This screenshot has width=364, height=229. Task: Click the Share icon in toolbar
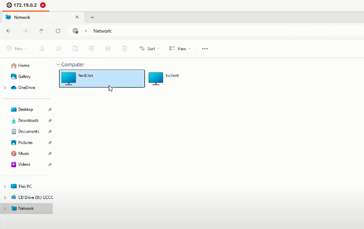click(x=108, y=49)
